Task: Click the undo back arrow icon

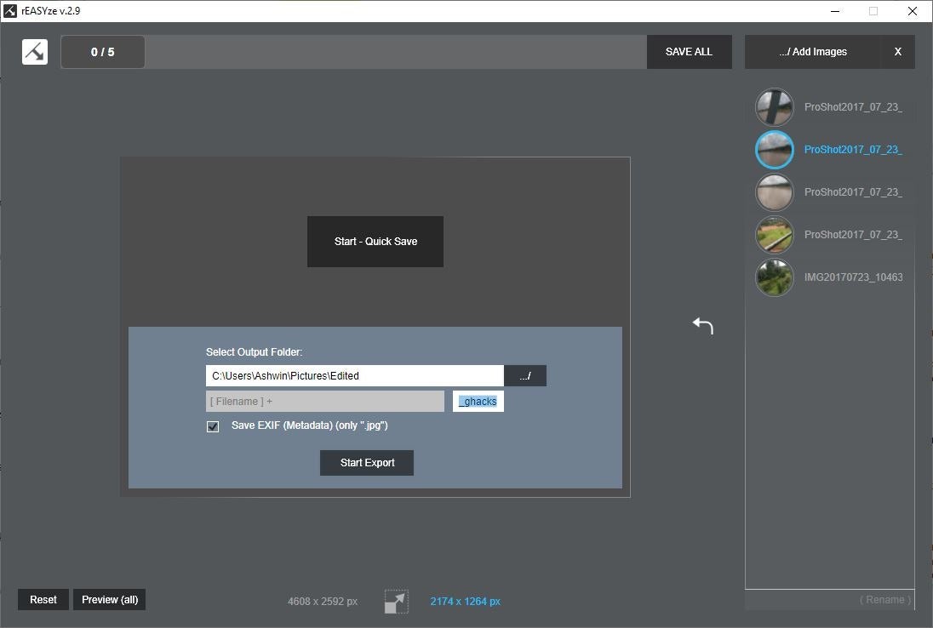Action: point(702,325)
